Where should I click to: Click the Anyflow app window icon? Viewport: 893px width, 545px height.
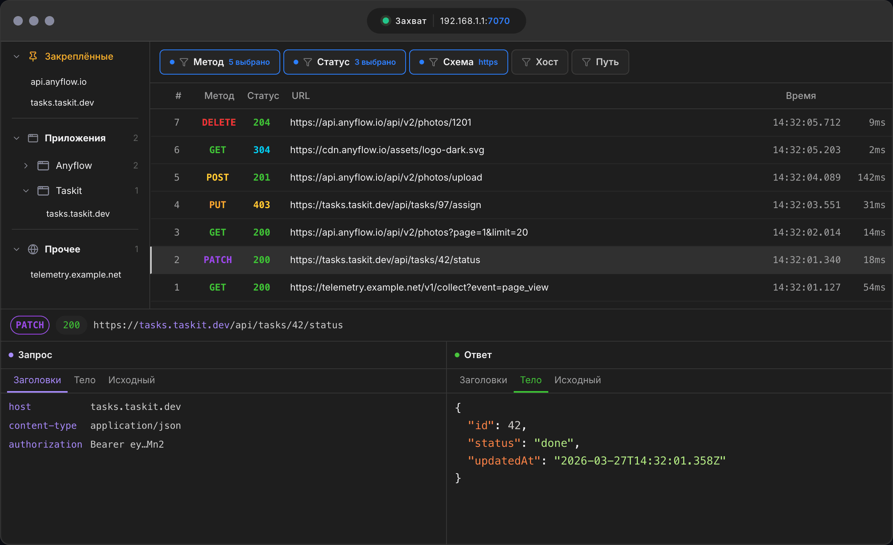tap(43, 166)
